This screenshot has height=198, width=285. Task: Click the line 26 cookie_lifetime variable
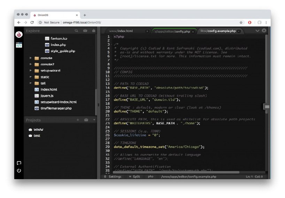pyautogui.click(x=130, y=135)
